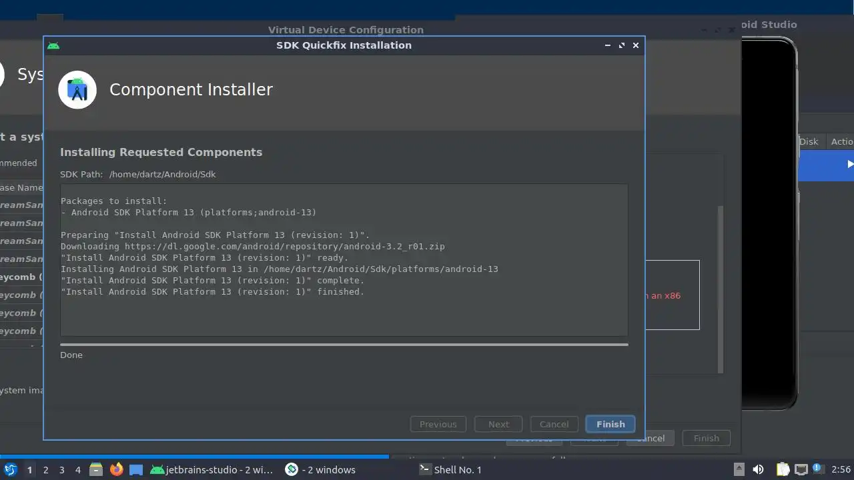Viewport: 854px width, 480px height.
Task: Switch to workspace 1 in the taskbar
Action: pyautogui.click(x=29, y=469)
